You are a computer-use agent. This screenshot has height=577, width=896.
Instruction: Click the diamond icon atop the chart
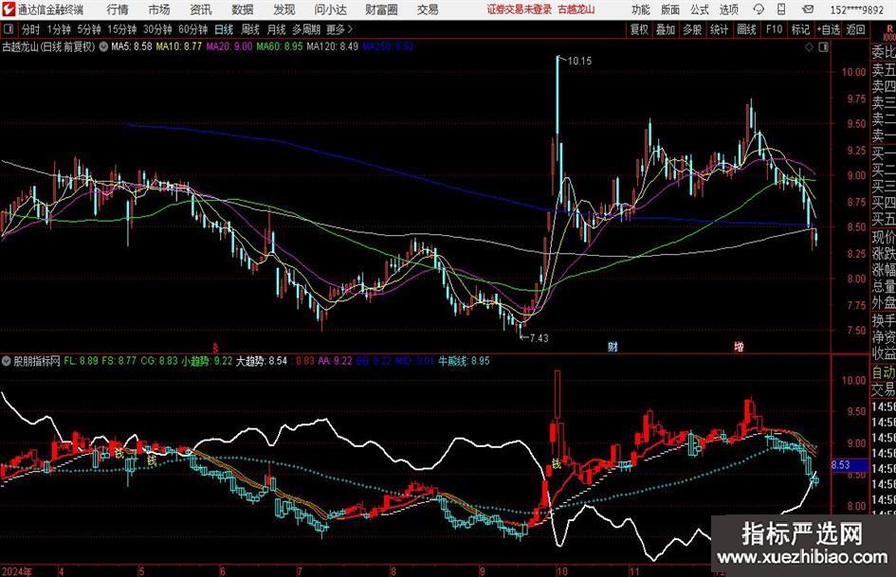click(809, 47)
